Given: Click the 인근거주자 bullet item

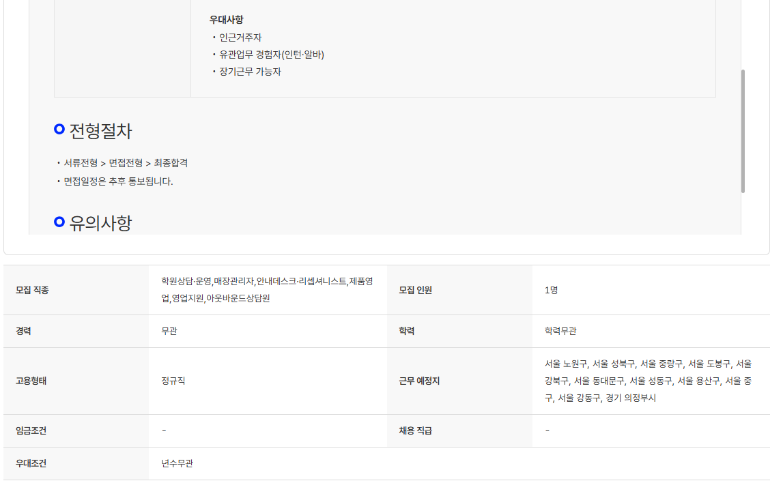Looking at the screenshot, I should (240, 38).
